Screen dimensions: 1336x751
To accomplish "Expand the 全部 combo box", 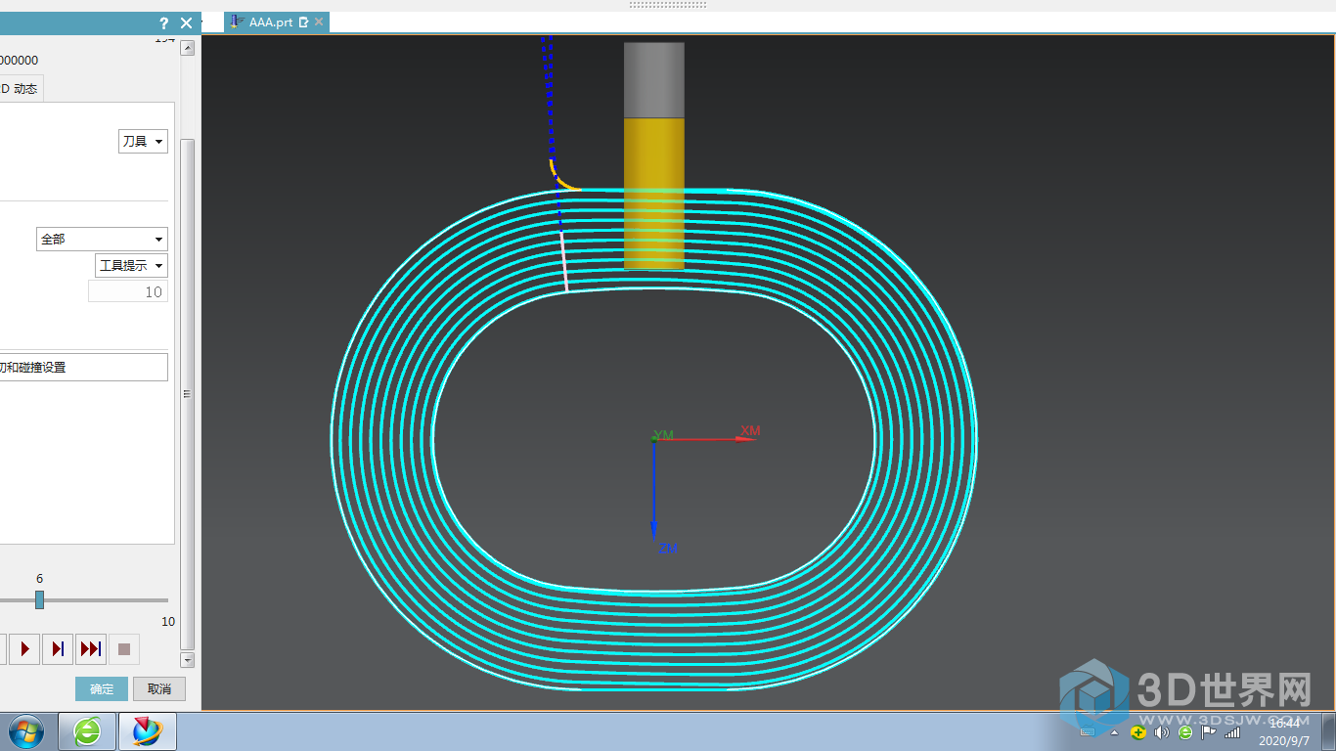I will pyautogui.click(x=102, y=239).
